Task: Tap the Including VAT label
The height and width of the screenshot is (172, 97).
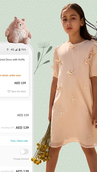Action: pos(8,128)
